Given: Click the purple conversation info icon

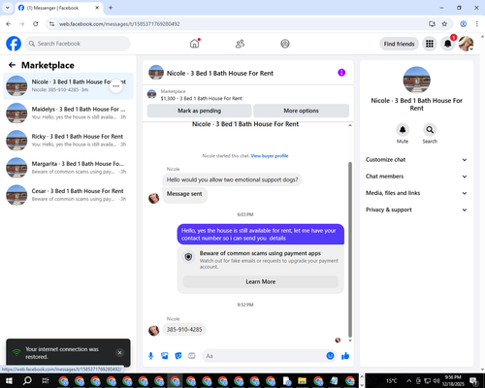Looking at the screenshot, I should [x=341, y=73].
